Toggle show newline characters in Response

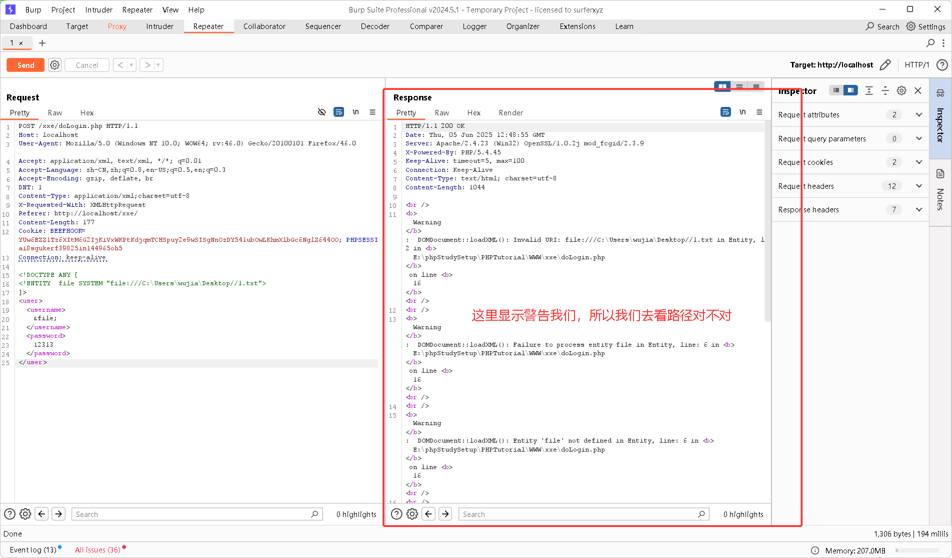pyautogui.click(x=743, y=112)
